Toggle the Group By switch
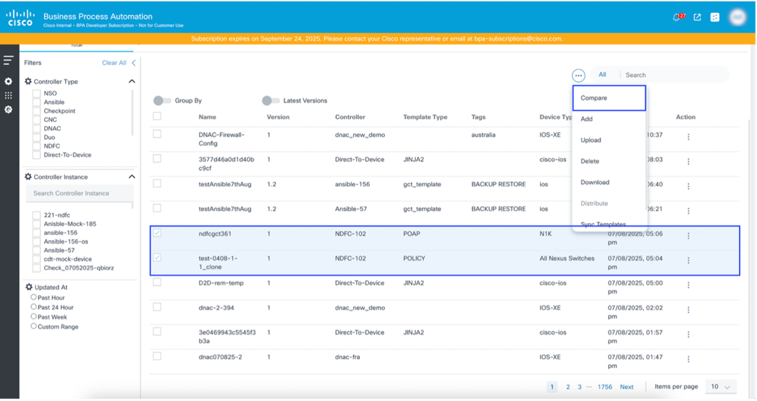The height and width of the screenshot is (401, 757). pos(162,100)
